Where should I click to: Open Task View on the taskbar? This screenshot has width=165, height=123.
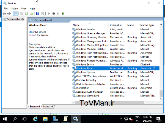pyautogui.click(x=25, y=119)
